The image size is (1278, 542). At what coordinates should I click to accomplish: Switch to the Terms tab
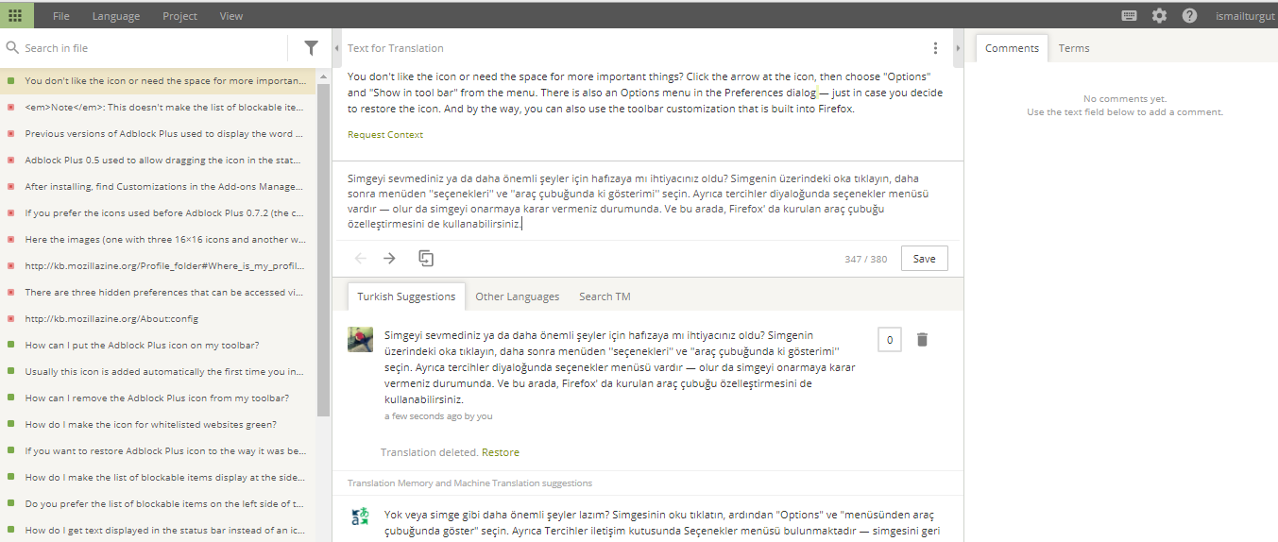pos(1073,48)
